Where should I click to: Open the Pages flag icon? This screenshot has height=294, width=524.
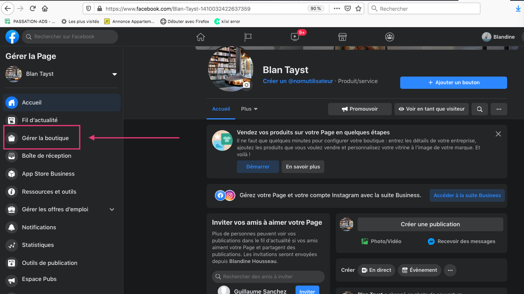(x=248, y=37)
